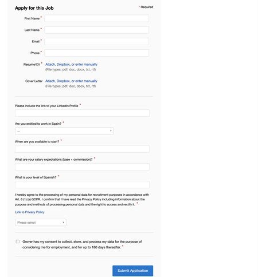Choose Dropbox for Resume/CV upload
258x277 pixels.
63,65
